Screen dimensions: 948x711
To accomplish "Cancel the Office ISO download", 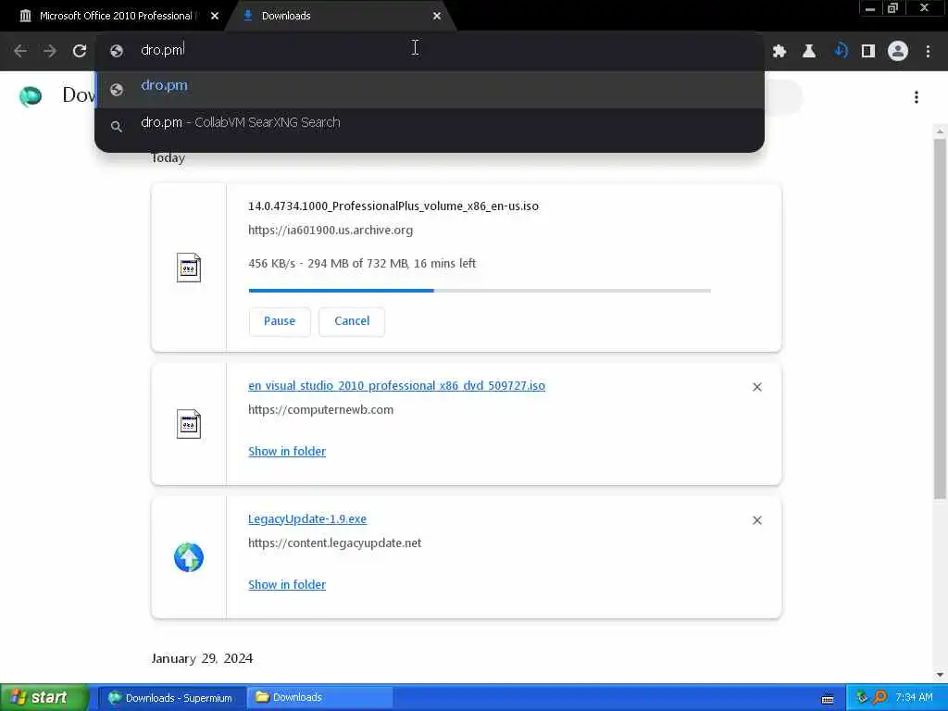I will (352, 321).
